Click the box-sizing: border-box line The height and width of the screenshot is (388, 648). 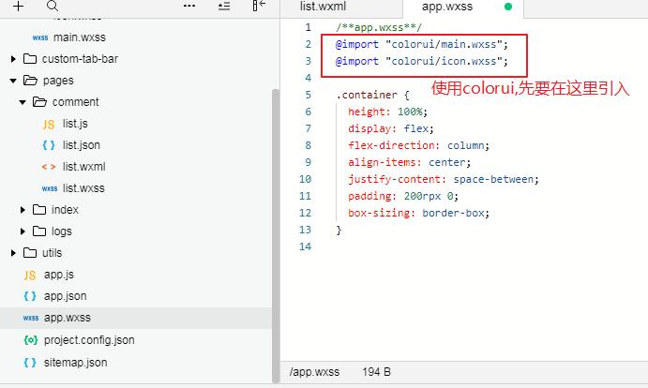418,214
